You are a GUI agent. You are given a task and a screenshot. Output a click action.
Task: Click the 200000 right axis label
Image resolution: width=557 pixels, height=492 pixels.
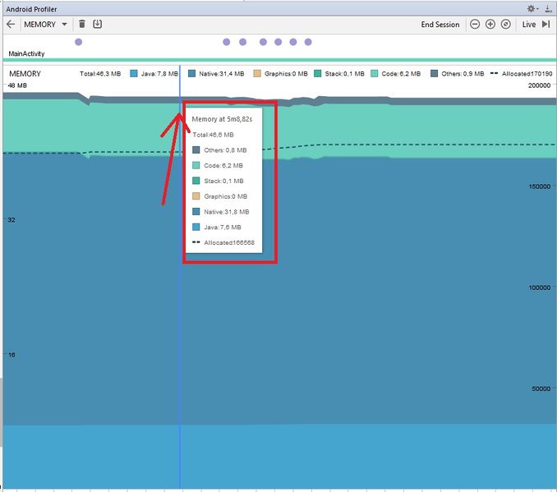click(539, 85)
